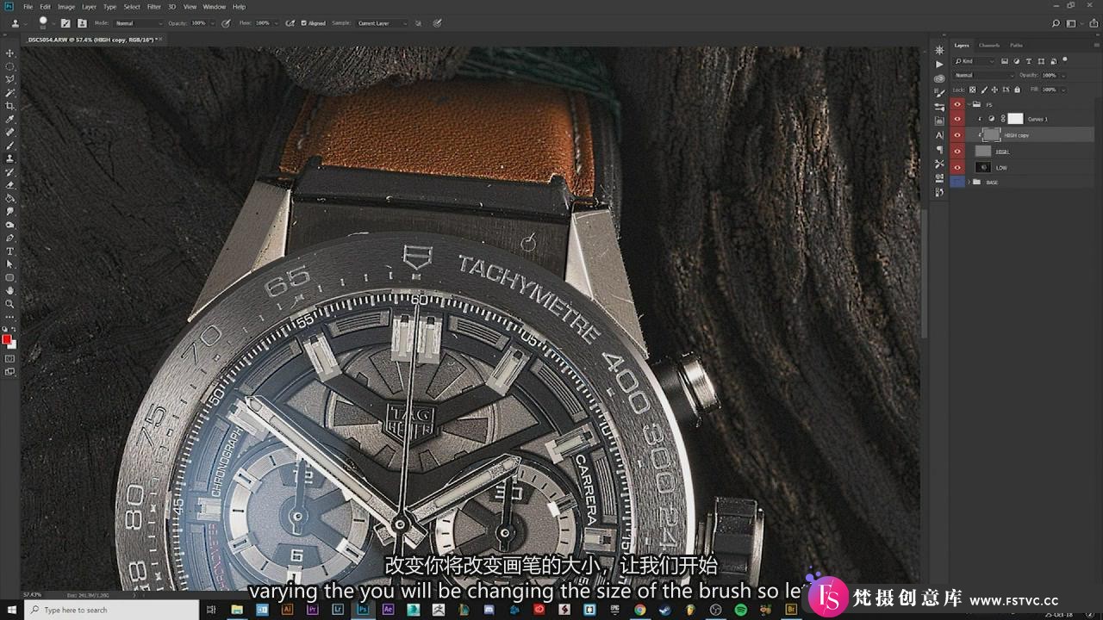Screen dimensions: 1103x620
Task: Set foreground color red swatch
Action: [7, 339]
